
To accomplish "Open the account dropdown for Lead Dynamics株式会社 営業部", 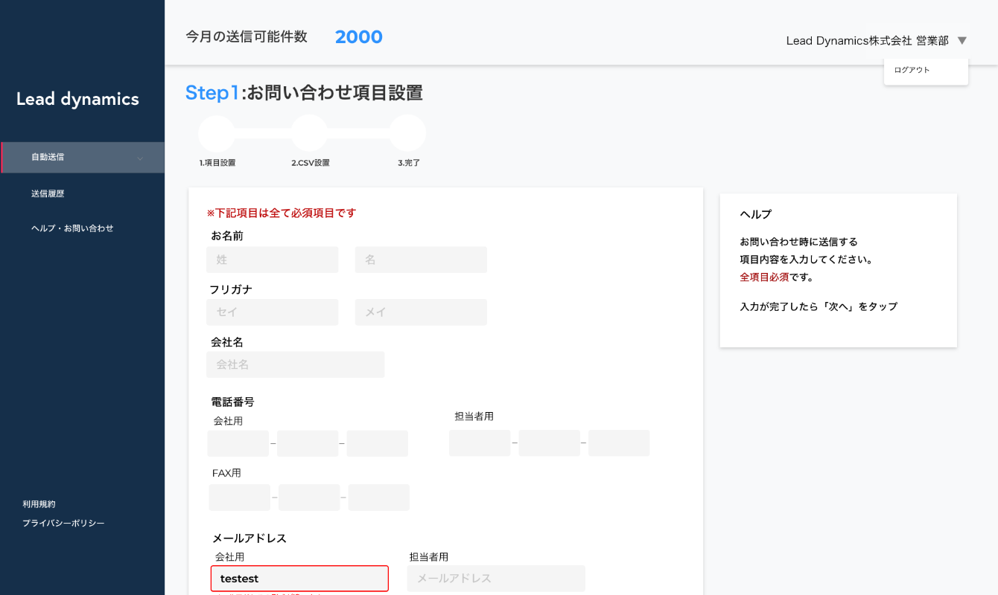I will (868, 41).
